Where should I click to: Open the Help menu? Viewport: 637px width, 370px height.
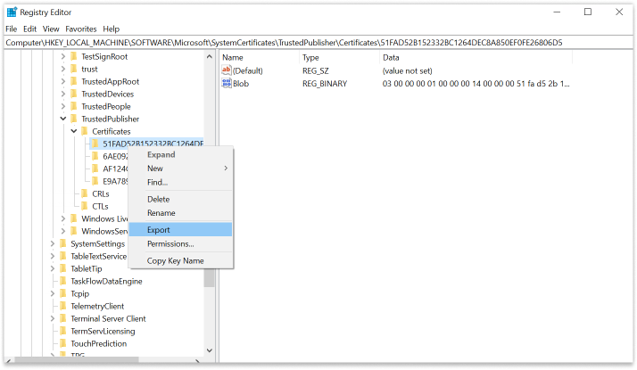pos(111,29)
